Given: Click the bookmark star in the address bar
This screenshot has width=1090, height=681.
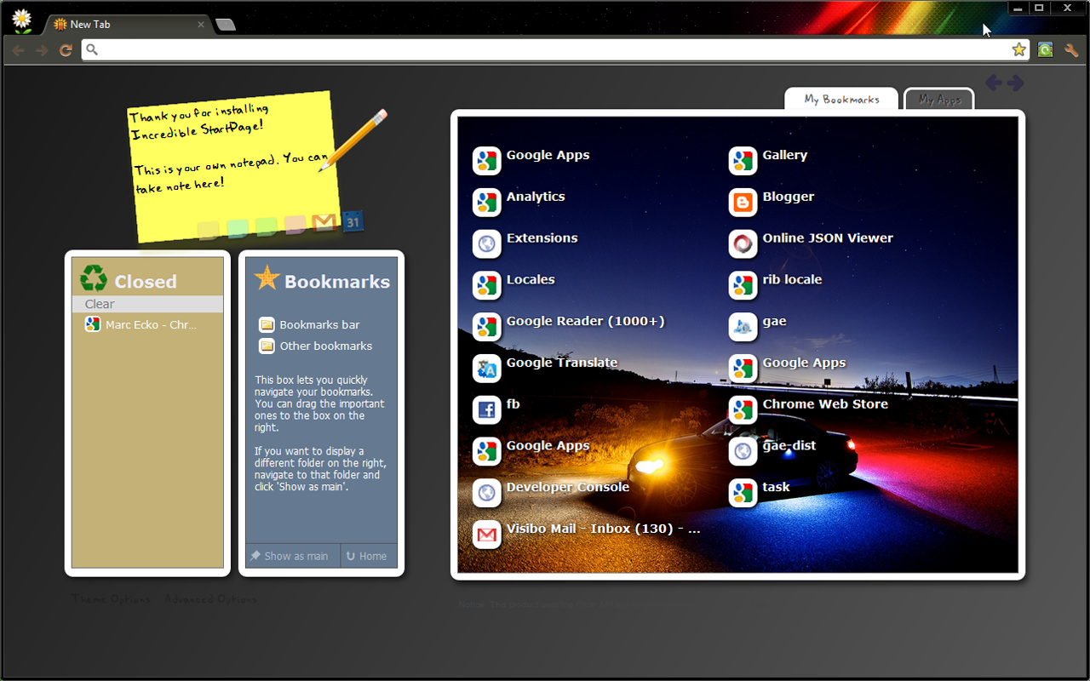Looking at the screenshot, I should click(x=1018, y=49).
